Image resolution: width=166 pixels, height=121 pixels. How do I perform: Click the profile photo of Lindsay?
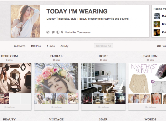25,21
